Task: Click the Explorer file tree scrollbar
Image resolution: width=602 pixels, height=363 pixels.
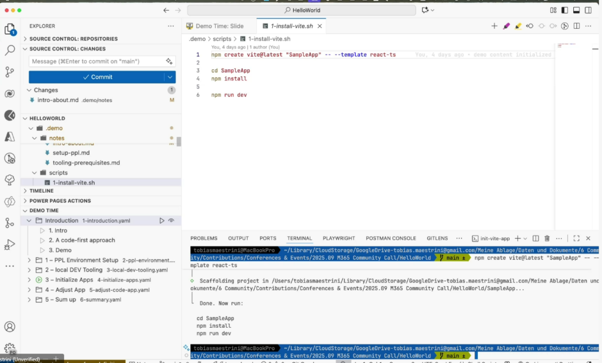Action: (179, 142)
